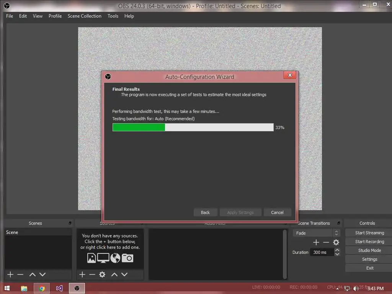
Task: Open the Tools menu
Action: [x=113, y=16]
